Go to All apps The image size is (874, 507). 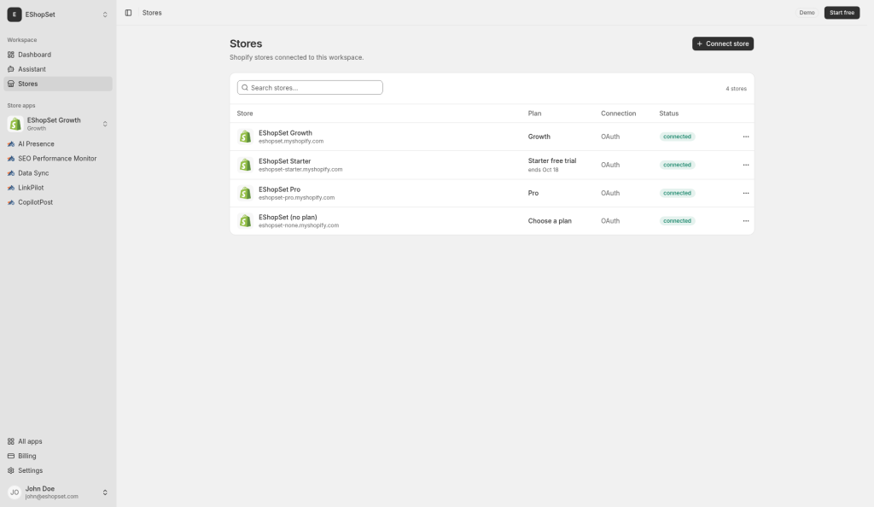[x=58, y=441]
